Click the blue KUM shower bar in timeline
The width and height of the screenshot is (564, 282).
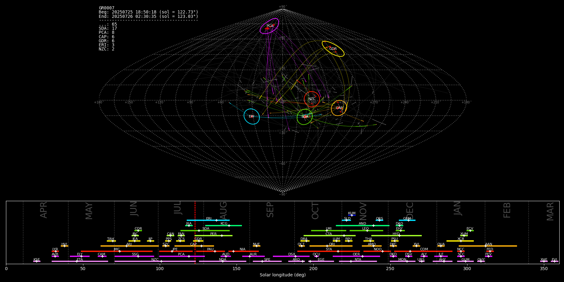pyautogui.click(x=352, y=215)
